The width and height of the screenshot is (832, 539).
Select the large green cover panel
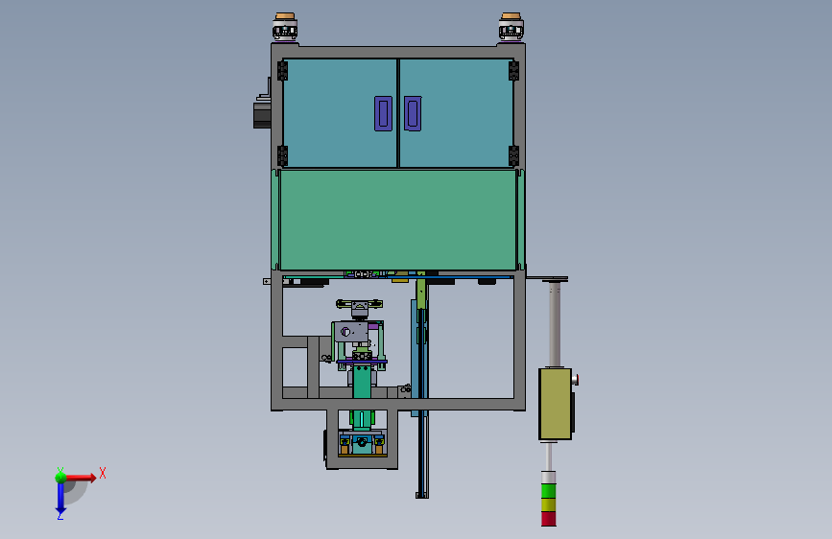(x=398, y=220)
